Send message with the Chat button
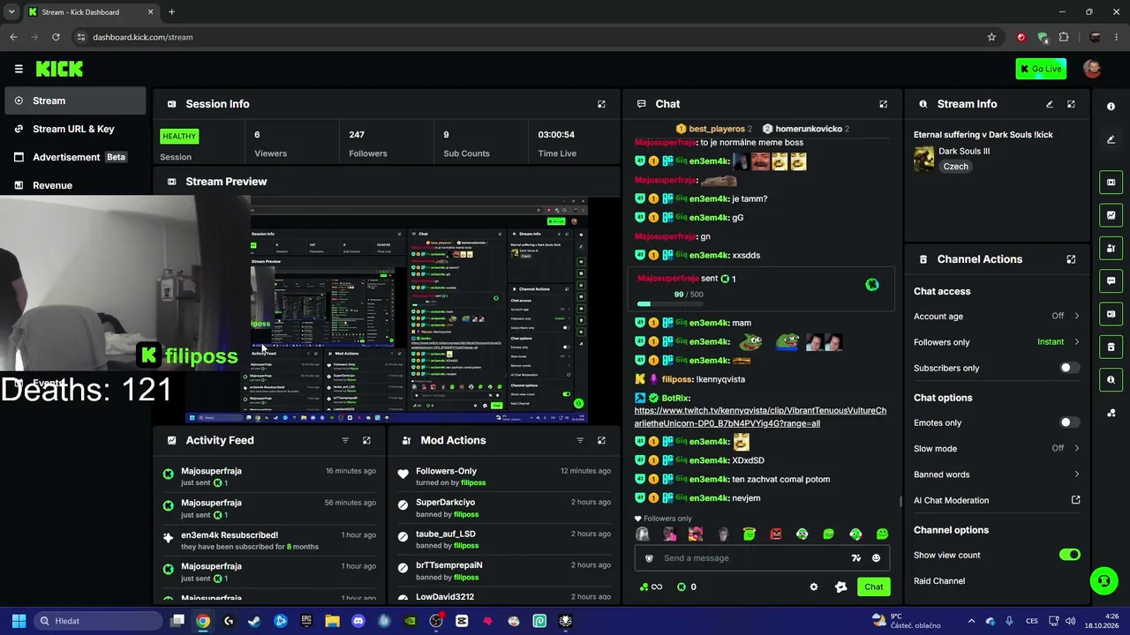This screenshot has width=1130, height=635. pyautogui.click(x=873, y=586)
